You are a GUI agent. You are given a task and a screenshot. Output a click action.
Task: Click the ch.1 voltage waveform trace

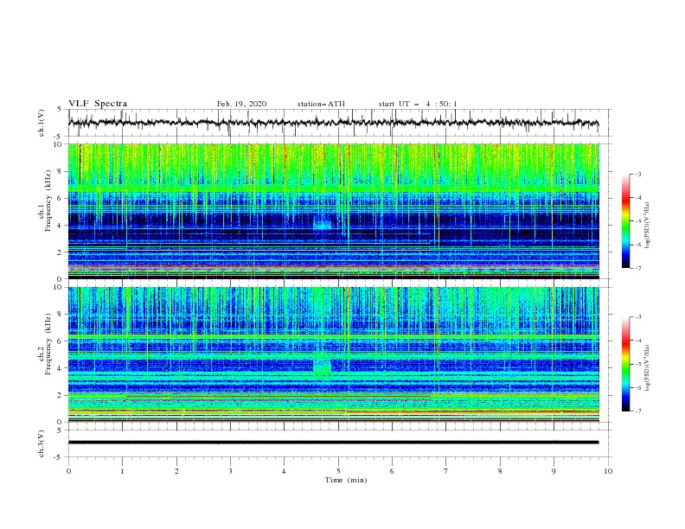click(x=333, y=123)
